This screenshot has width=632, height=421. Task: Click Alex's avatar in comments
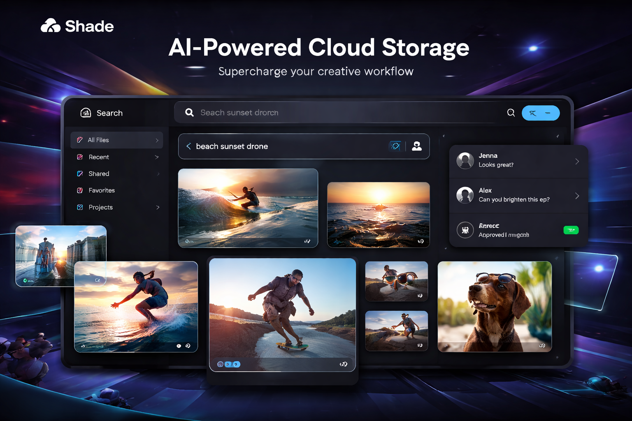coord(465,195)
